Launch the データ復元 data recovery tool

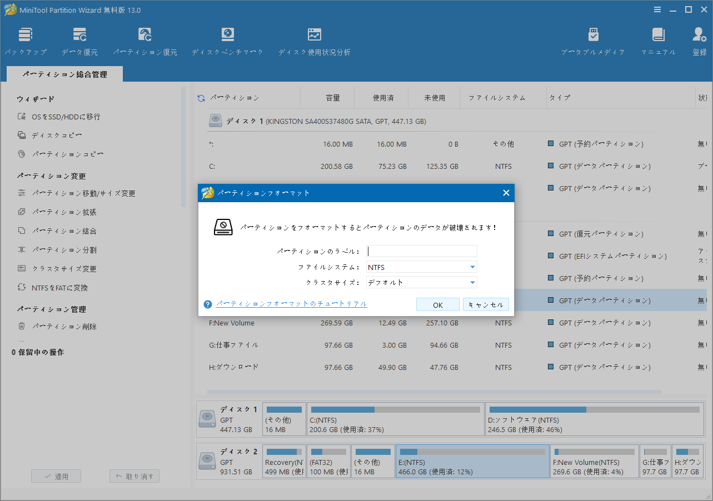click(79, 40)
